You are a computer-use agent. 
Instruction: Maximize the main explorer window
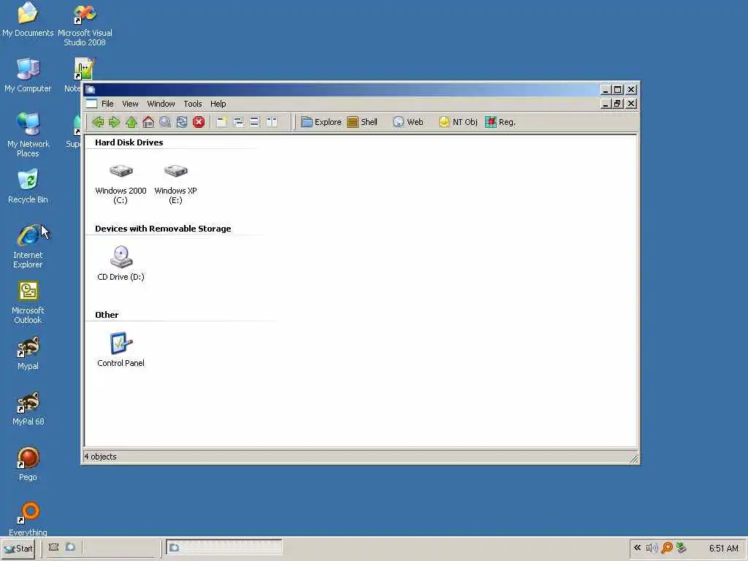pos(618,89)
